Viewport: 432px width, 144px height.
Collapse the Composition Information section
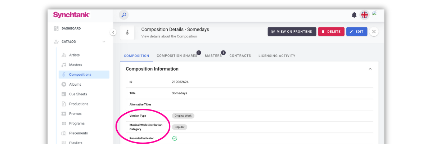(x=370, y=69)
